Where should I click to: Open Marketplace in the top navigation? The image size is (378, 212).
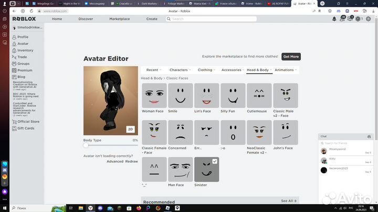pos(119,19)
